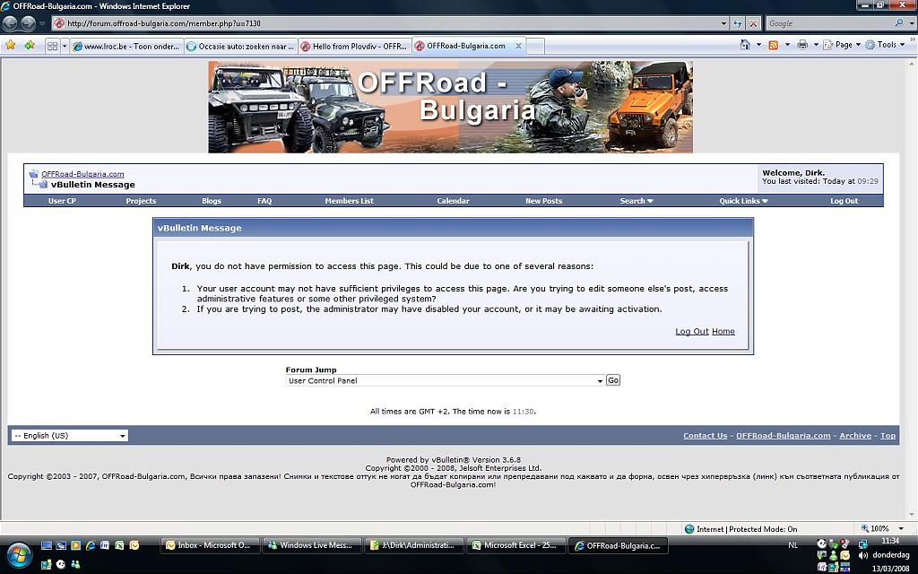Open the Windows Start orb
Screen dimensions: 918x574
coord(18,555)
